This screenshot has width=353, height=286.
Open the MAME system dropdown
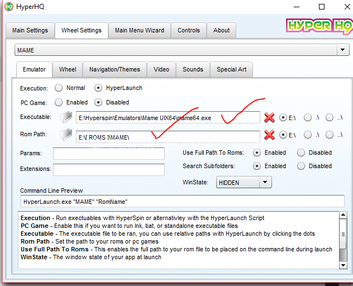coord(343,50)
